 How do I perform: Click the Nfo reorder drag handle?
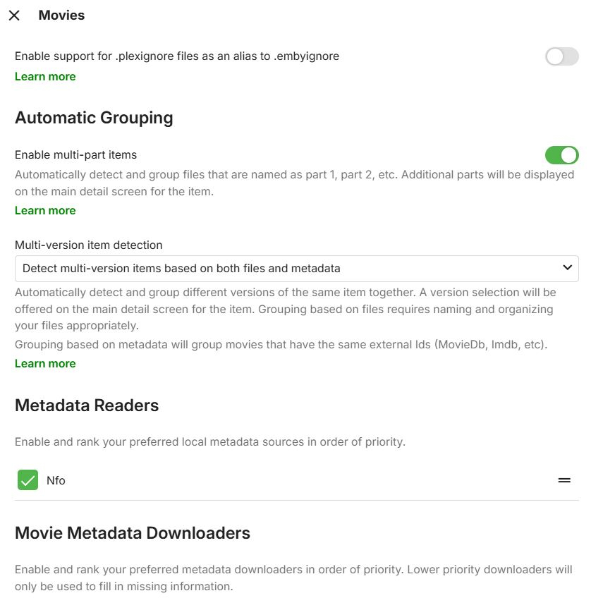[x=564, y=480]
